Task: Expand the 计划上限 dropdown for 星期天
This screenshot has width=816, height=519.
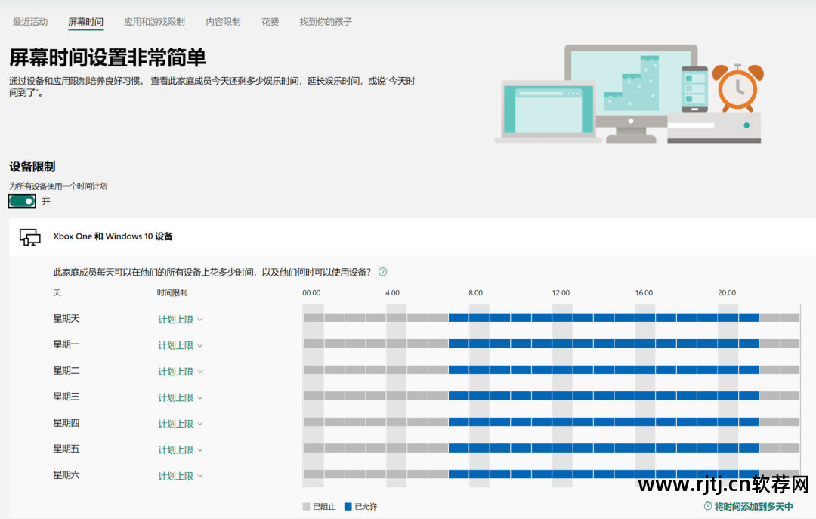Action: (x=179, y=318)
